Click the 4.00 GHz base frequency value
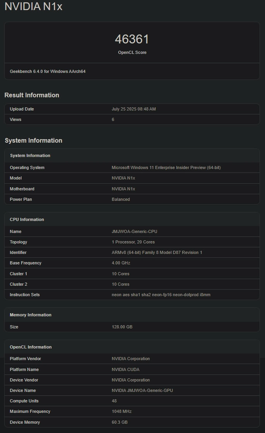Image resolution: width=265 pixels, height=433 pixels. pyautogui.click(x=121, y=263)
